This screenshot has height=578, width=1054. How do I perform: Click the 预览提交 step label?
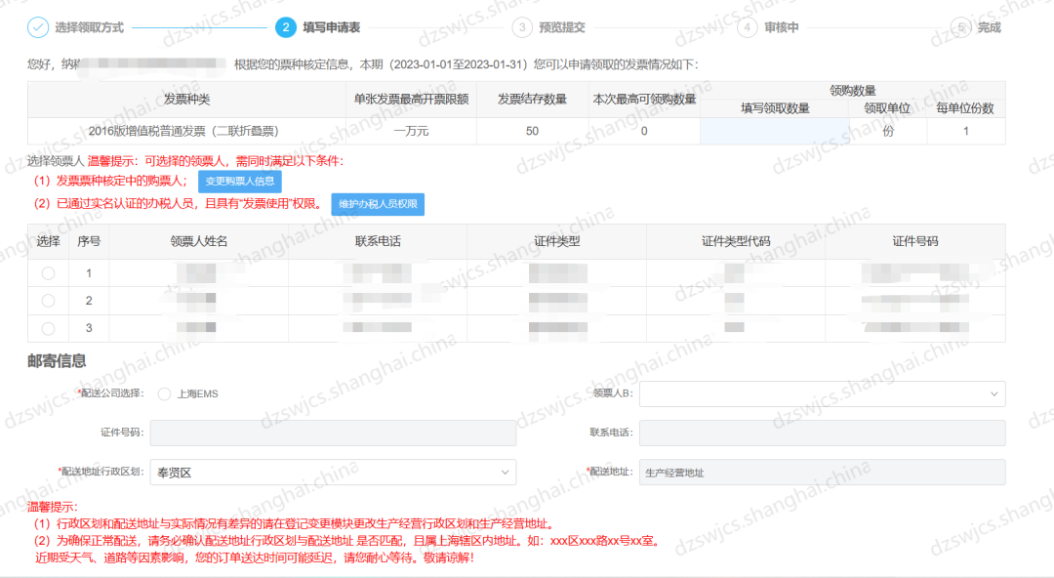562,27
